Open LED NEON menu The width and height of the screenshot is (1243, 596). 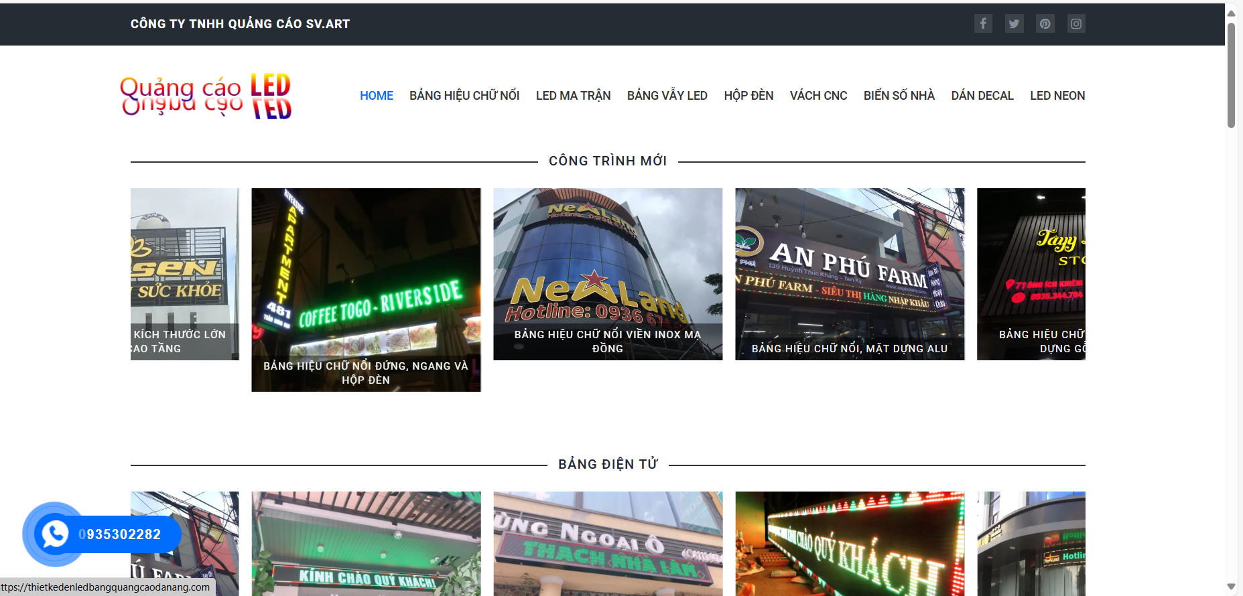[1057, 96]
